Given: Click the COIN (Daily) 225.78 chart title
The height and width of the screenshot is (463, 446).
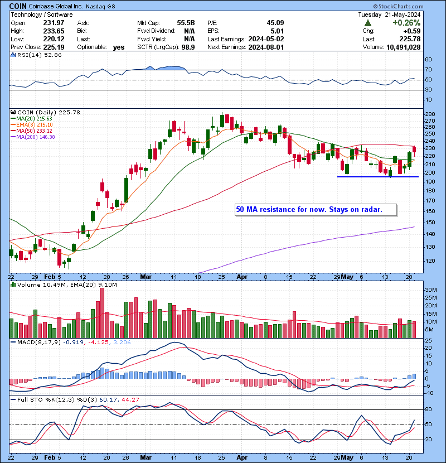Looking at the screenshot, I should 49,112.
